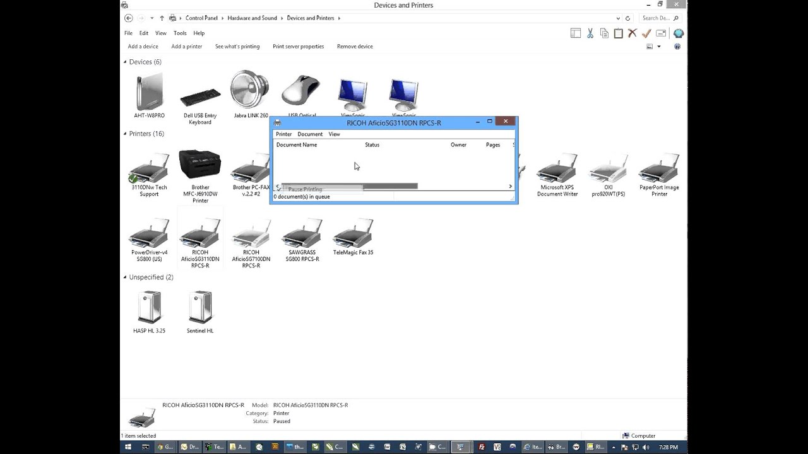
Task: Select the OKI pro920WT(PS) printer
Action: (x=608, y=175)
